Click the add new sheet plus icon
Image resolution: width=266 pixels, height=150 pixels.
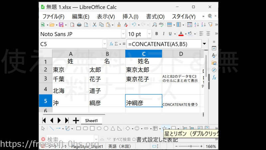(76, 120)
